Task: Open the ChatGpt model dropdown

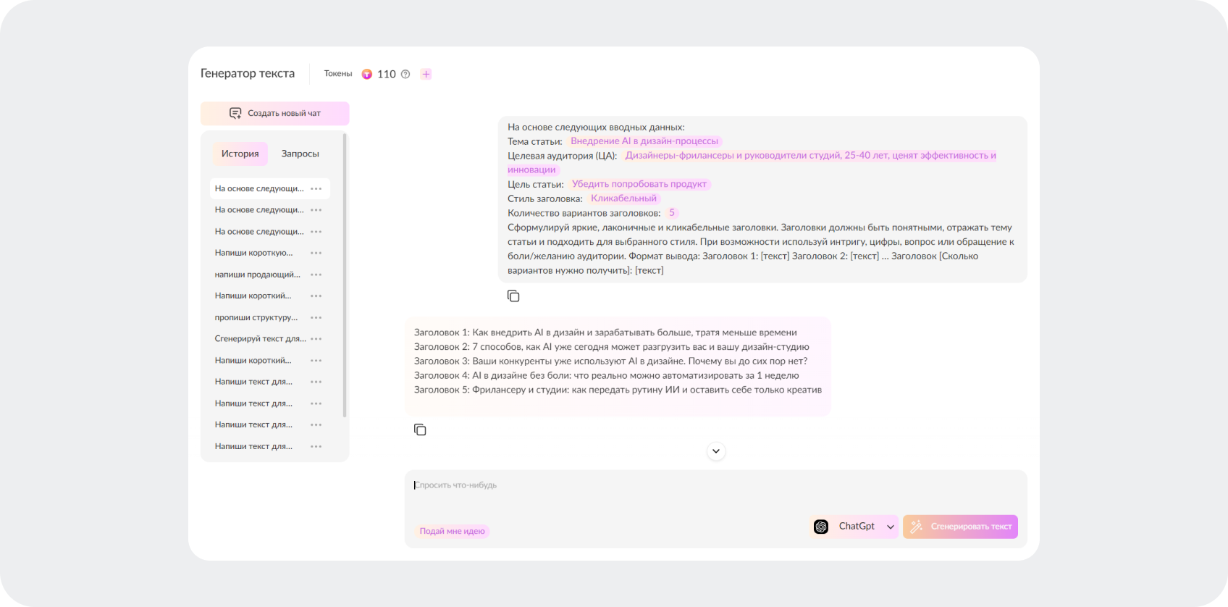Action: point(854,527)
